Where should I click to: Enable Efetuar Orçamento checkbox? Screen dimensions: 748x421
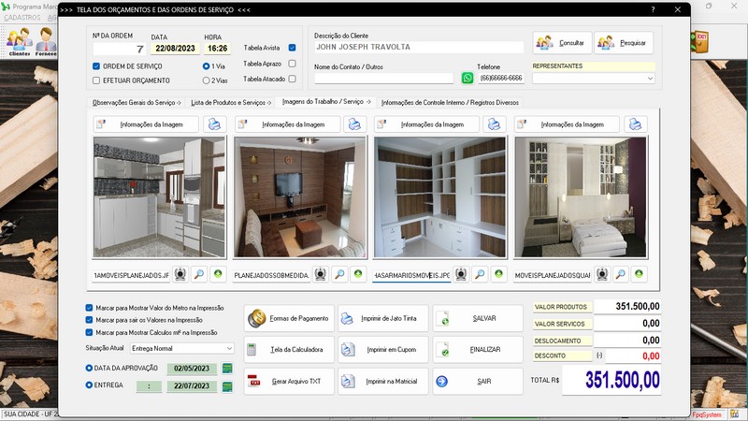pos(96,80)
